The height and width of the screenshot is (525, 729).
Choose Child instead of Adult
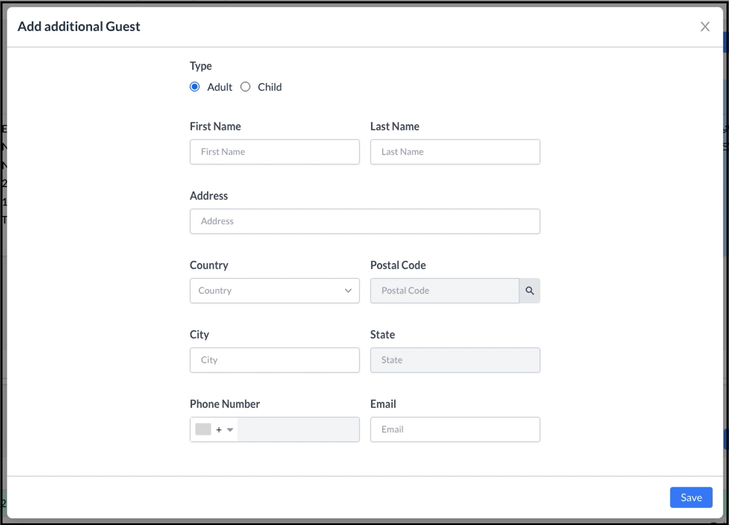[x=246, y=87]
